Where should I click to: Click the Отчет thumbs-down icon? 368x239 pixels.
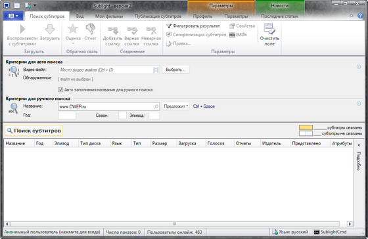point(91,29)
